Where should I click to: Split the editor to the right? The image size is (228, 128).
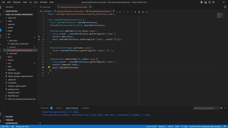tap(225, 7)
